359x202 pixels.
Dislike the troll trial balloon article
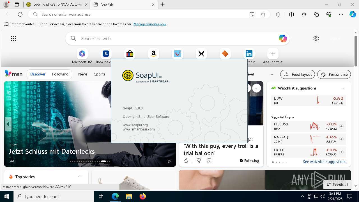pyautogui.click(x=199, y=160)
